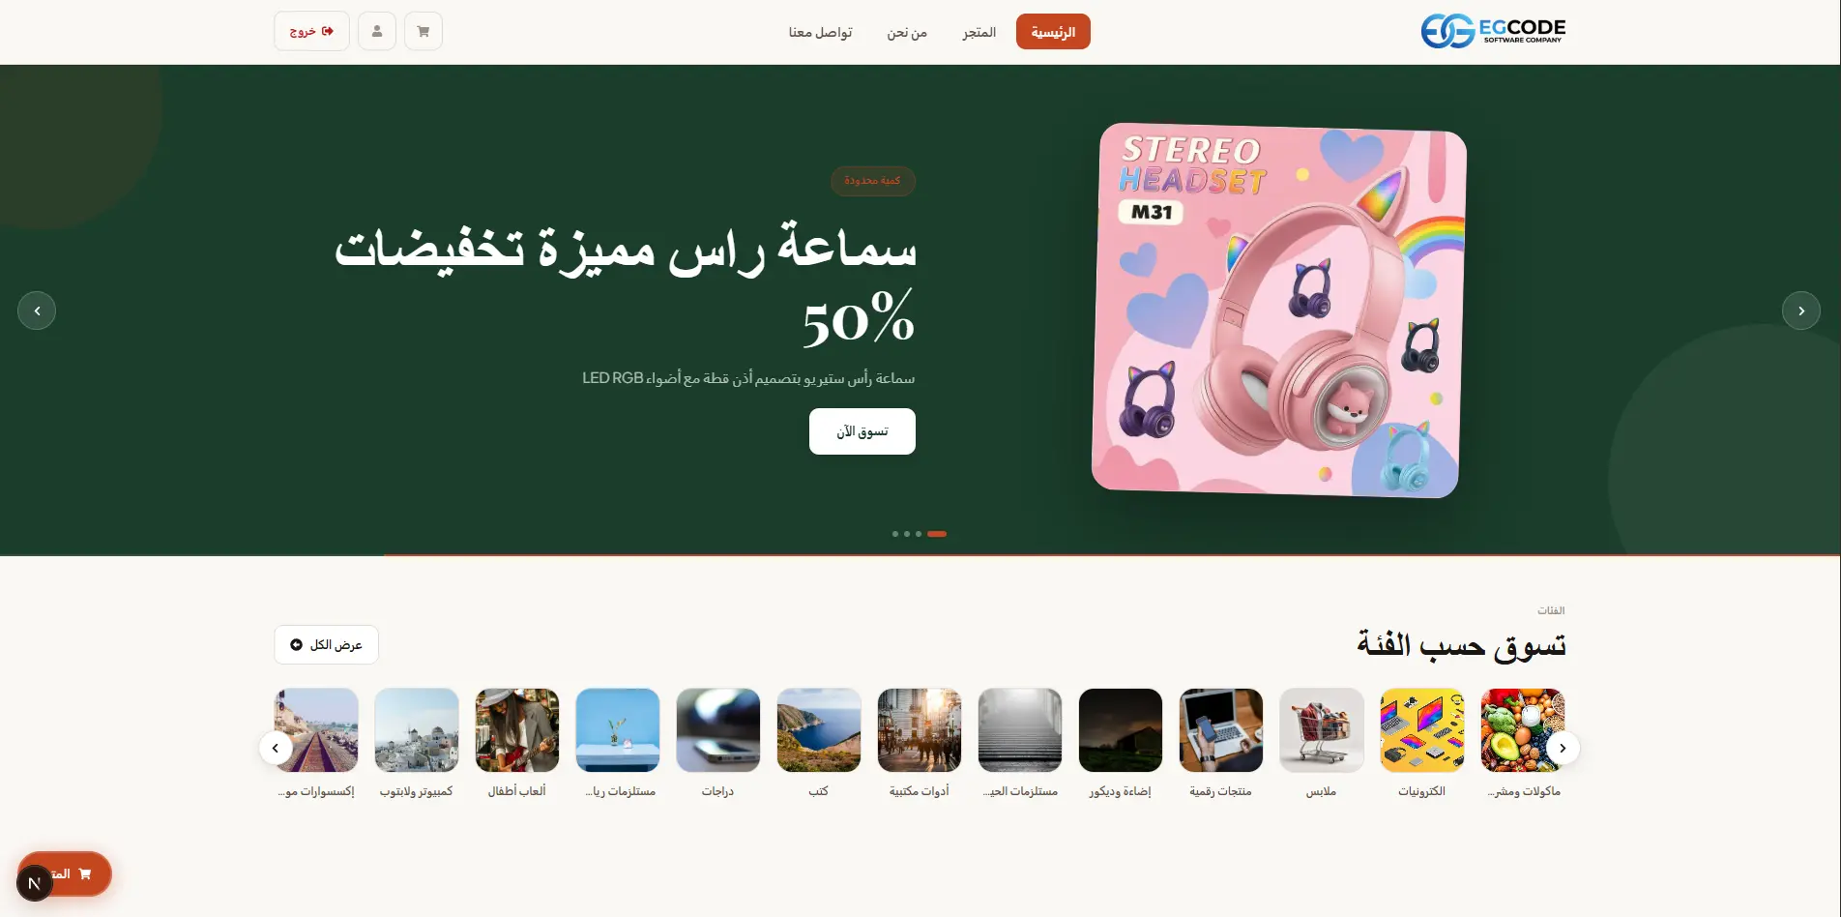Open the floating cart button at bottom
The width and height of the screenshot is (1841, 917).
pyautogui.click(x=65, y=873)
